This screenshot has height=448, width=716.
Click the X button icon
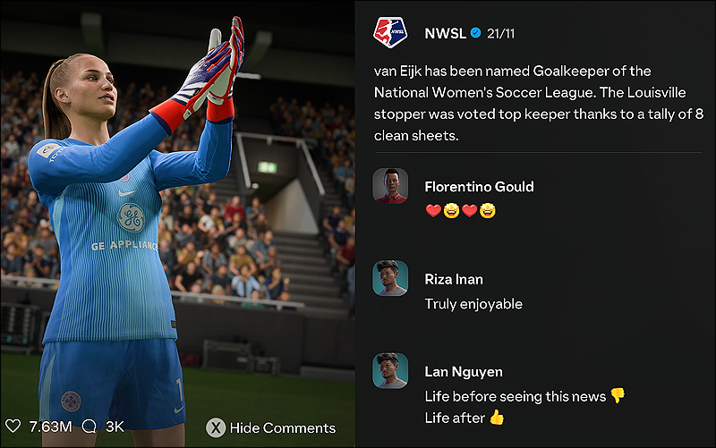click(216, 427)
